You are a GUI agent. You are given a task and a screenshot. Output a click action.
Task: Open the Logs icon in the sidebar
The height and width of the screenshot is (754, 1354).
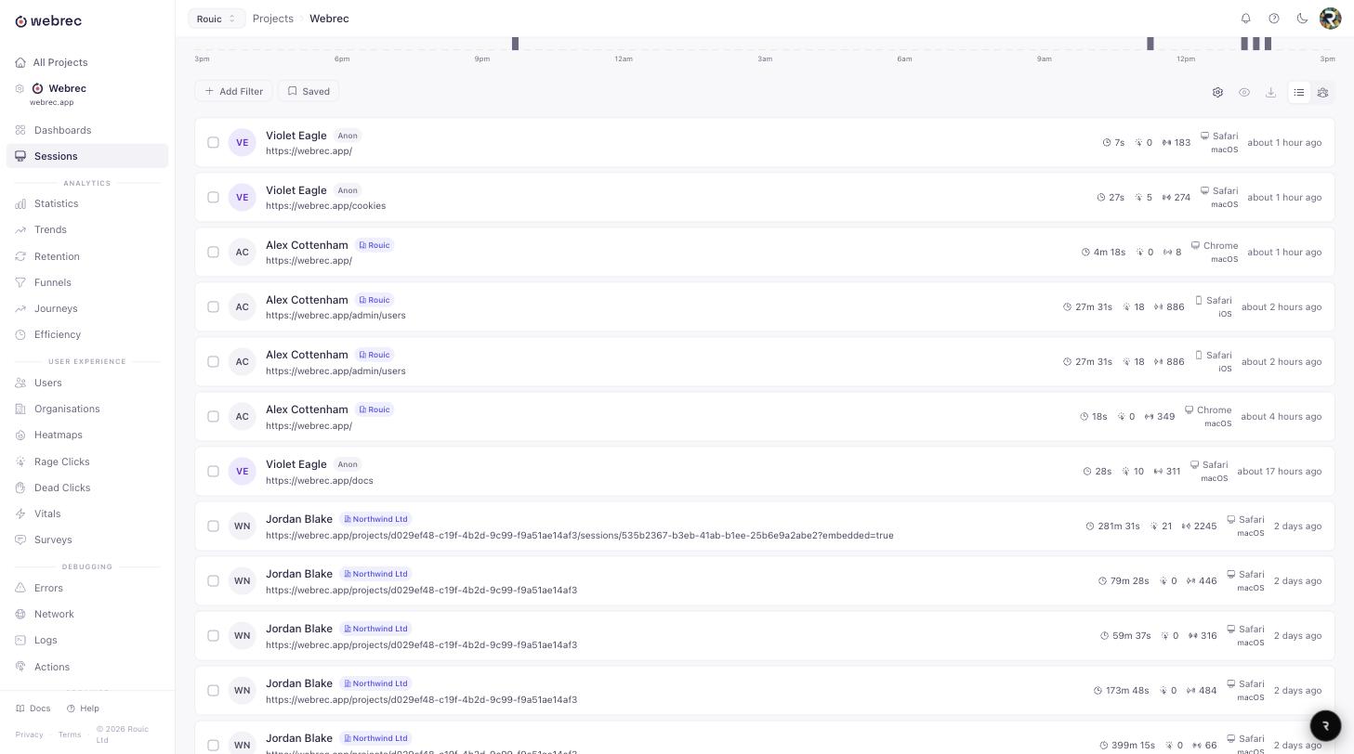[x=20, y=640]
